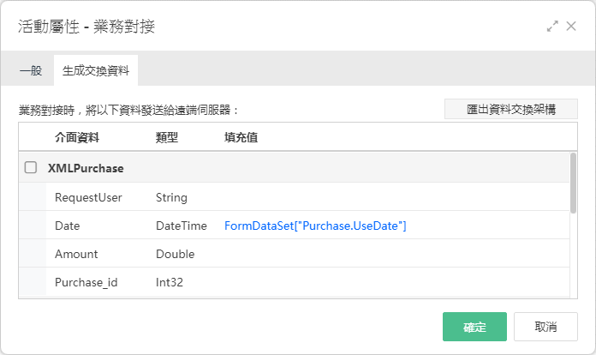Click the empty fill value cell for Purchase_id

396,281
